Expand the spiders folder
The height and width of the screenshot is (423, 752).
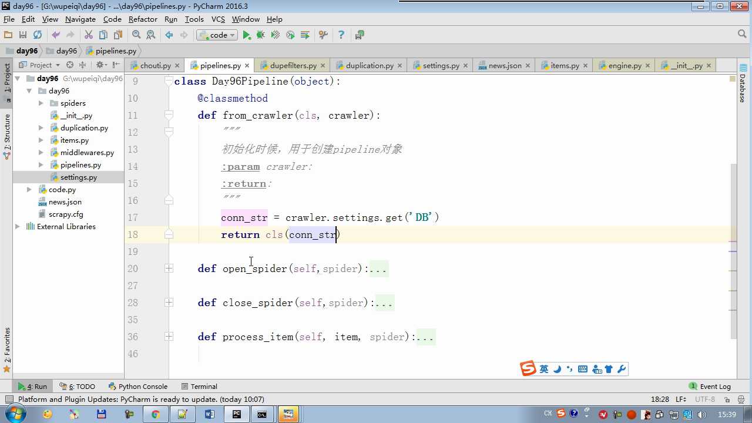pos(41,103)
